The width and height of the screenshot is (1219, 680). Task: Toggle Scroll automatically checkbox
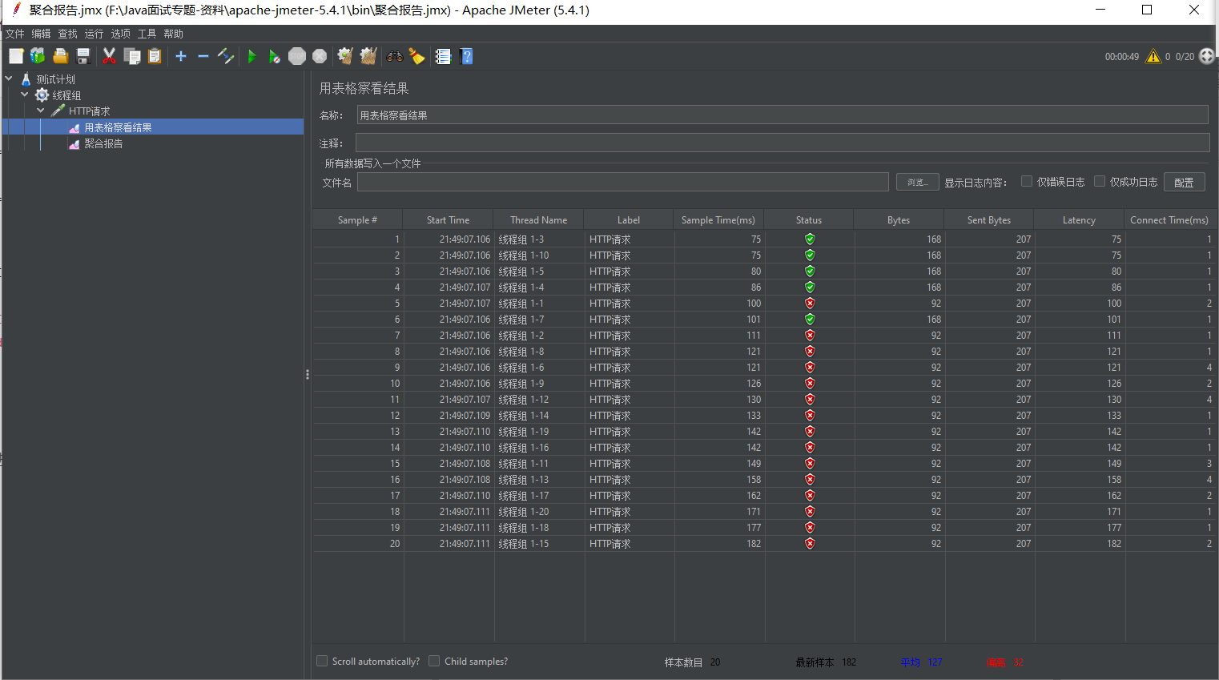pyautogui.click(x=322, y=661)
